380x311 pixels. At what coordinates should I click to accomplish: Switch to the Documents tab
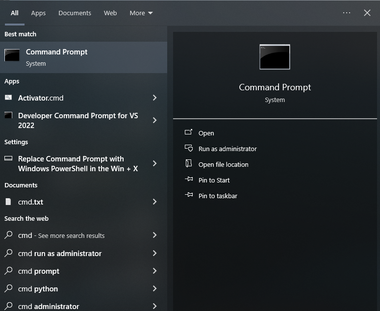click(x=75, y=13)
